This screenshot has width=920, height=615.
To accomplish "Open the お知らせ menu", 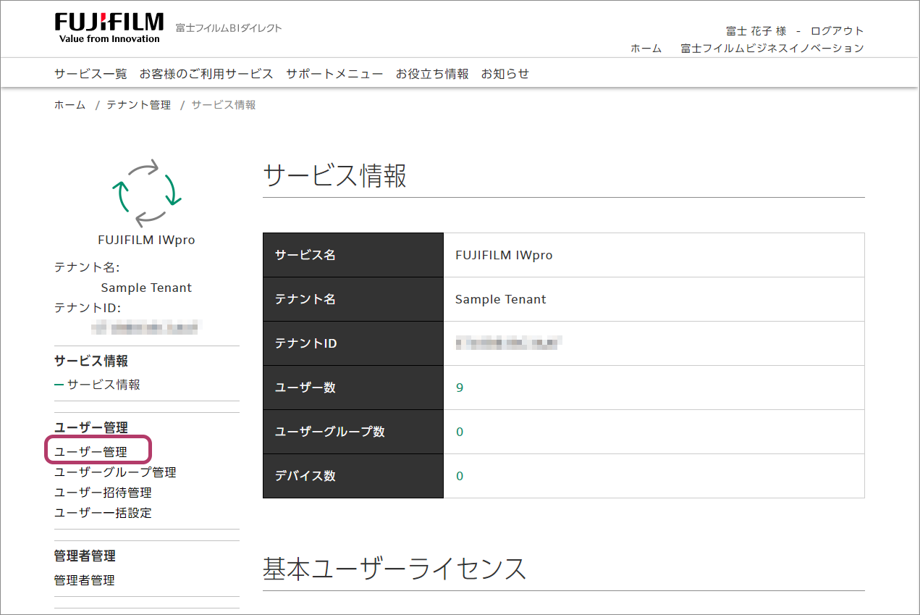I will coord(505,74).
